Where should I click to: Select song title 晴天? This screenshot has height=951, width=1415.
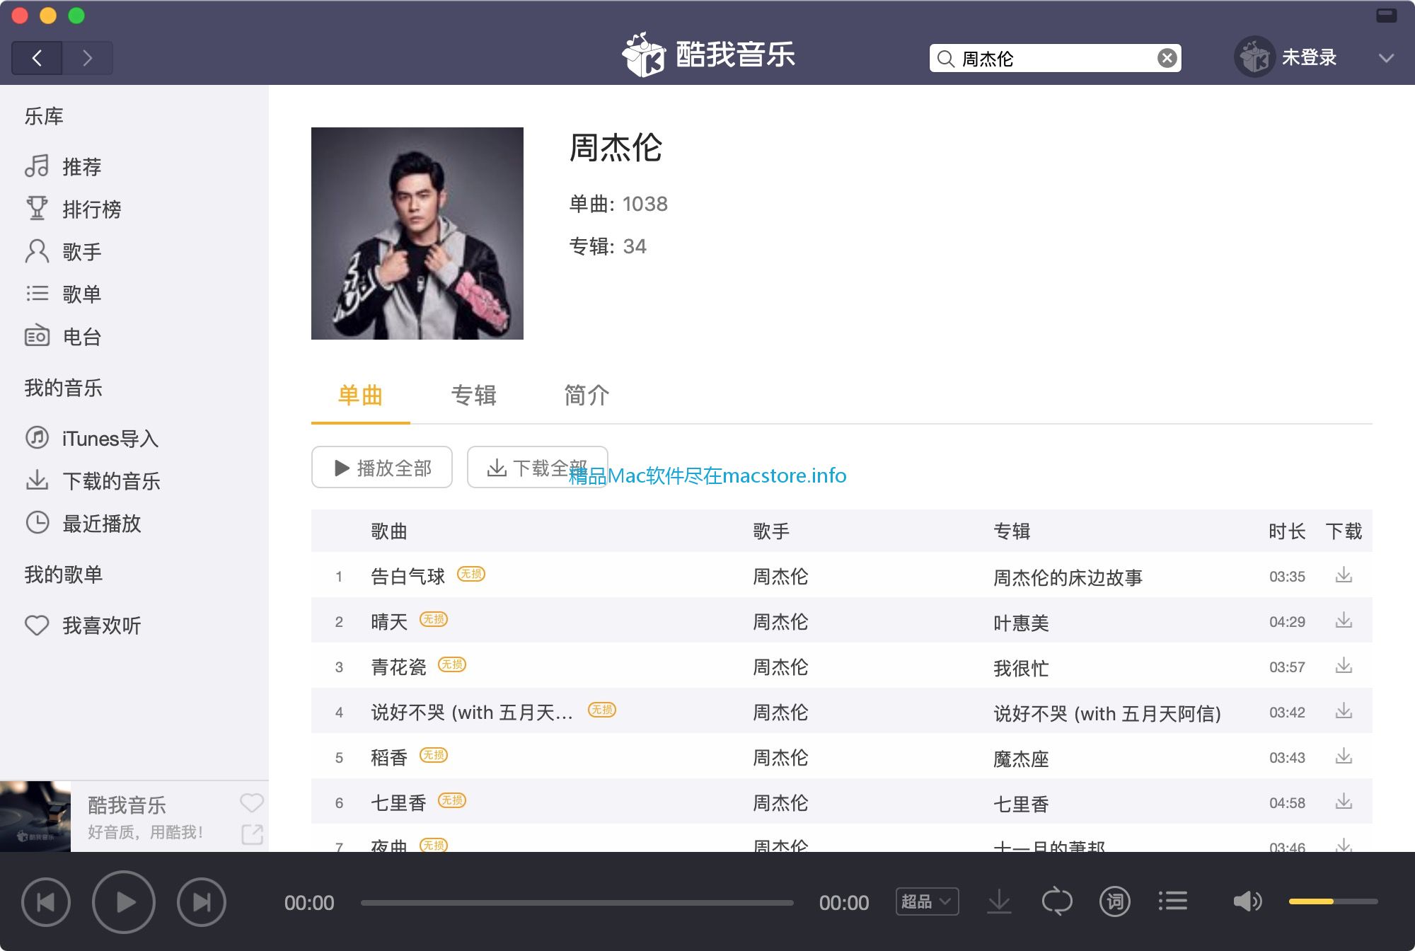click(x=390, y=622)
